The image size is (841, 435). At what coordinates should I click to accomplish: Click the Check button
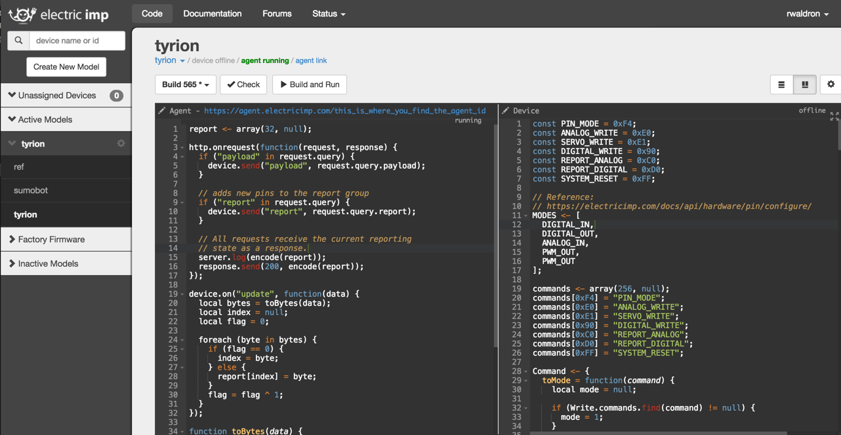243,85
